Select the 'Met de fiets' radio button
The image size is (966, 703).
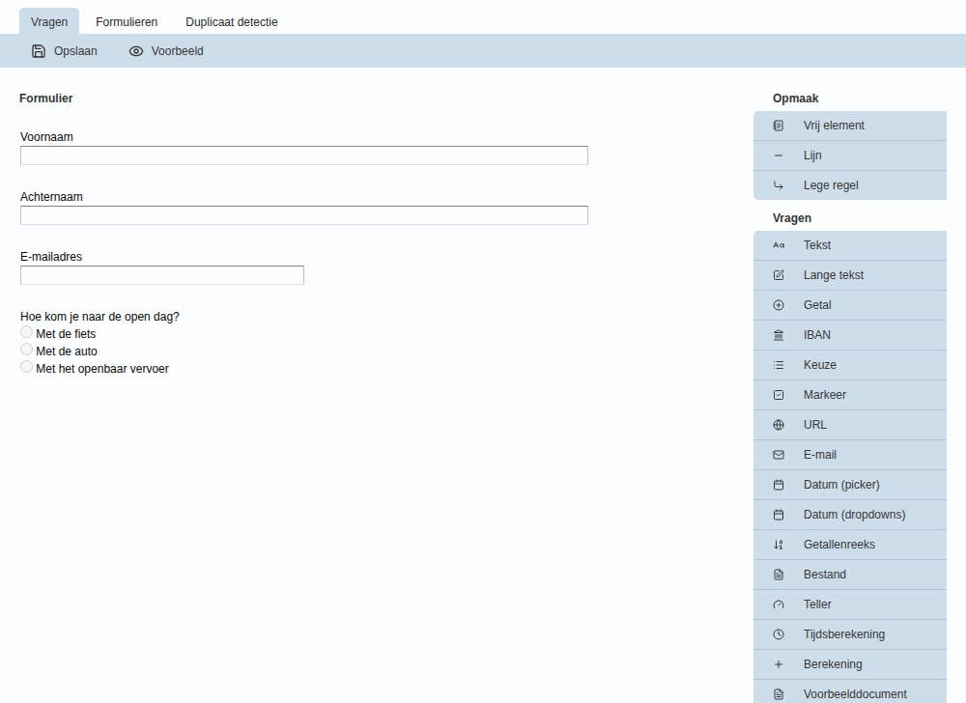click(26, 332)
